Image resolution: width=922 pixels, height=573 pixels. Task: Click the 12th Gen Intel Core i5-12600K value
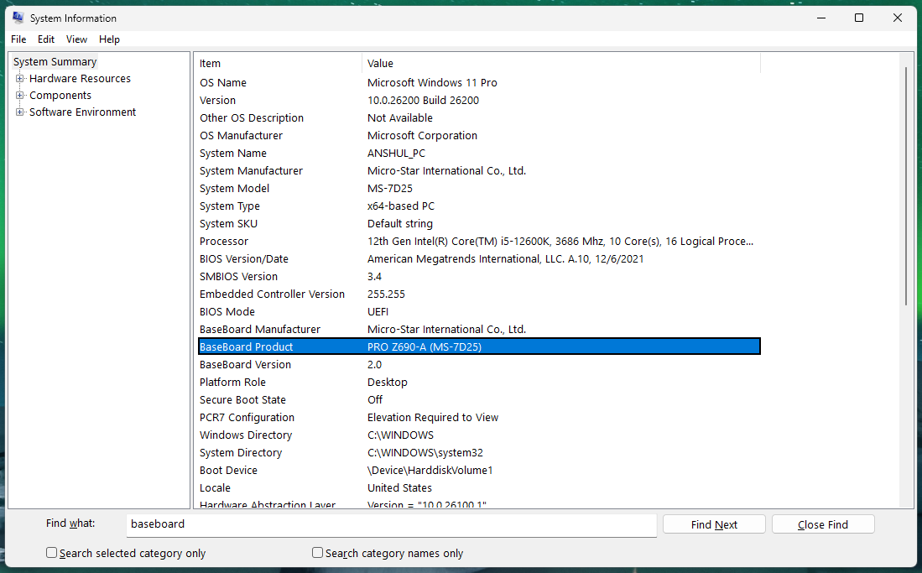click(560, 242)
